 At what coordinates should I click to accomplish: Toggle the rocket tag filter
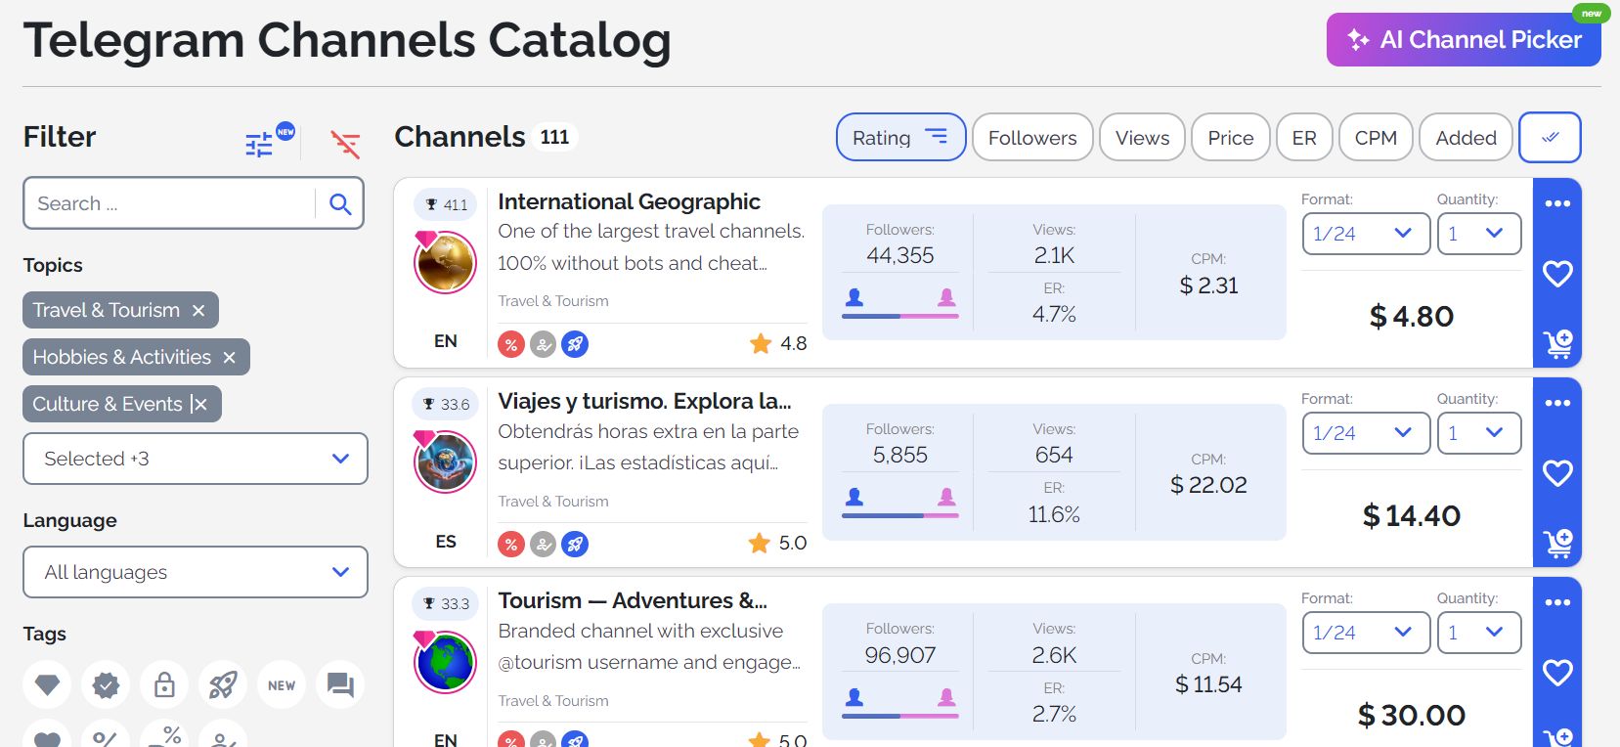click(223, 685)
